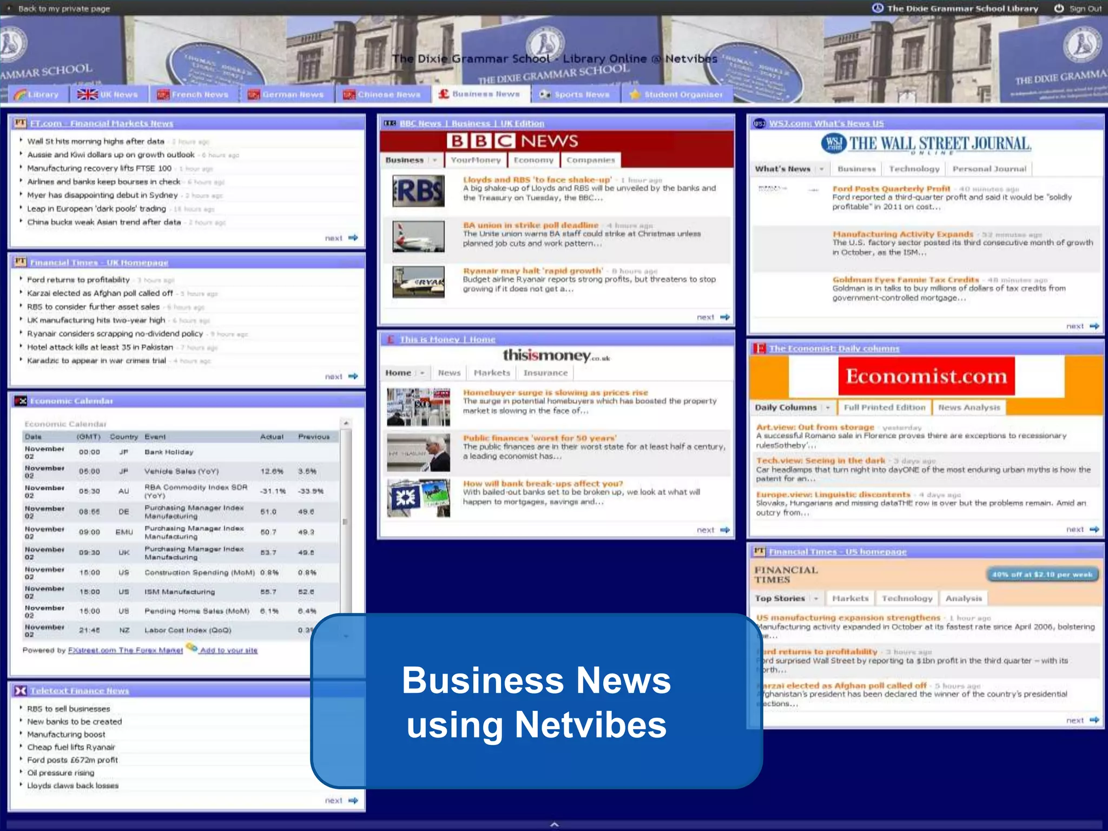Open Companies tab in BBC News widget

591,160
